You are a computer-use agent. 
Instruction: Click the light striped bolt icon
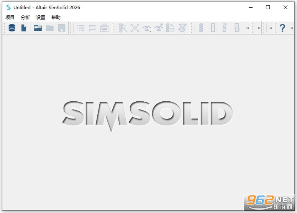(x=225, y=28)
